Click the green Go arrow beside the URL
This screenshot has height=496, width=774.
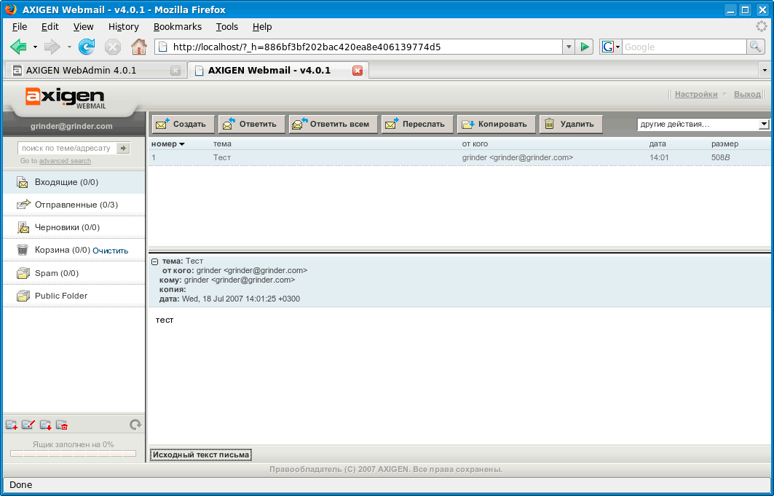tap(585, 47)
